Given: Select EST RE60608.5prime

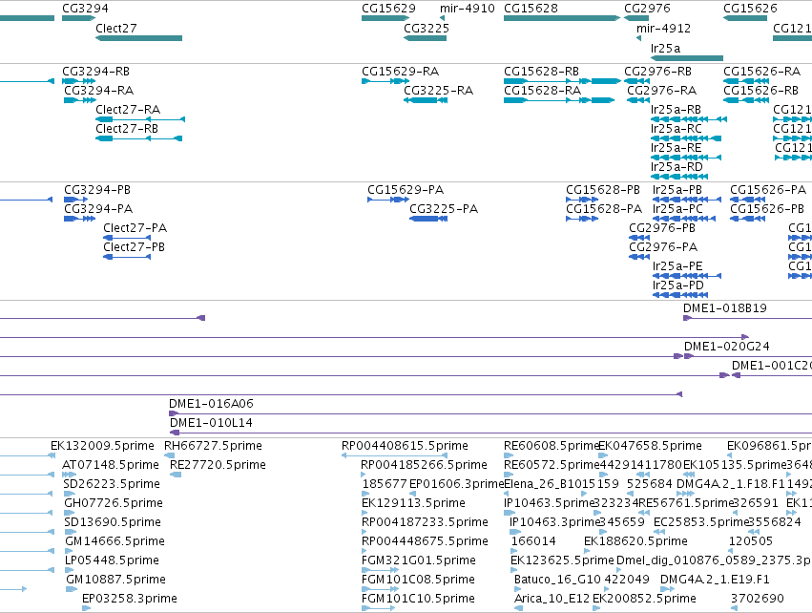Looking at the screenshot, I should click(551, 446).
